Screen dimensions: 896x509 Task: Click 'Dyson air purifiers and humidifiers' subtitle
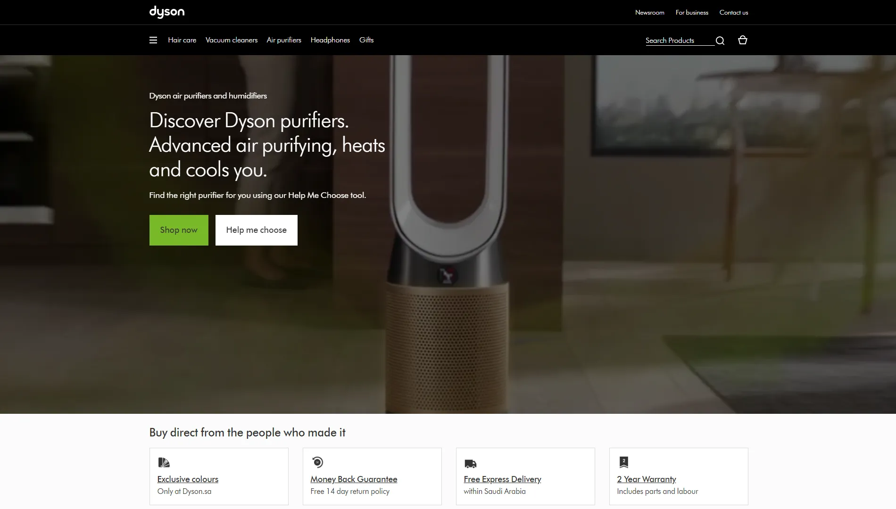[208, 96]
